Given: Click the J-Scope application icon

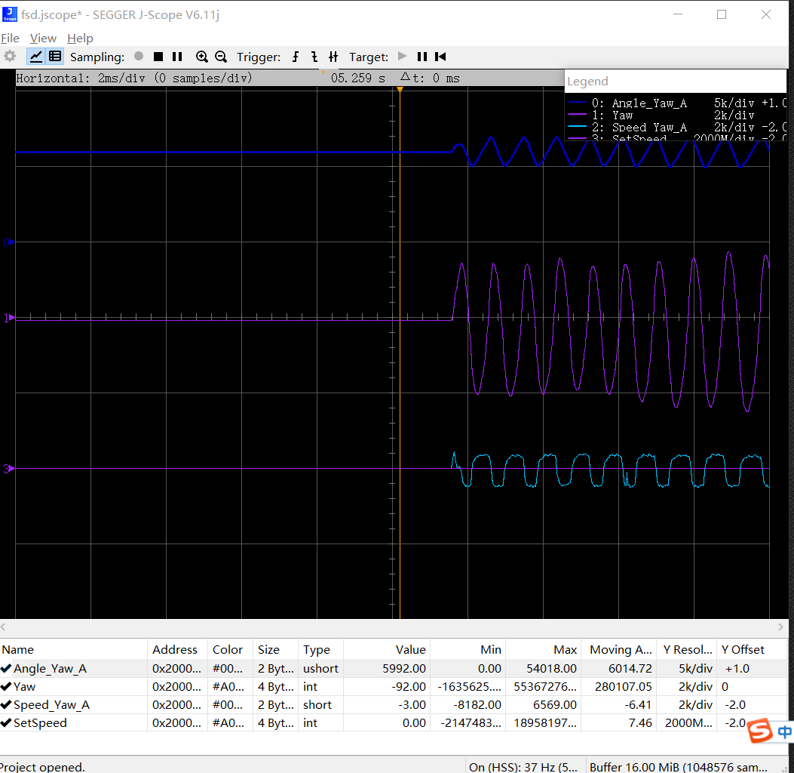Looking at the screenshot, I should 10,14.
